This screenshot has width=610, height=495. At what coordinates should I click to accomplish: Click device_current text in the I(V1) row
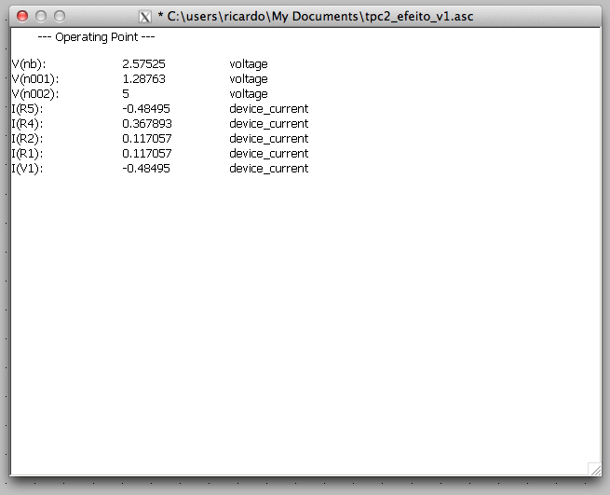(x=268, y=169)
